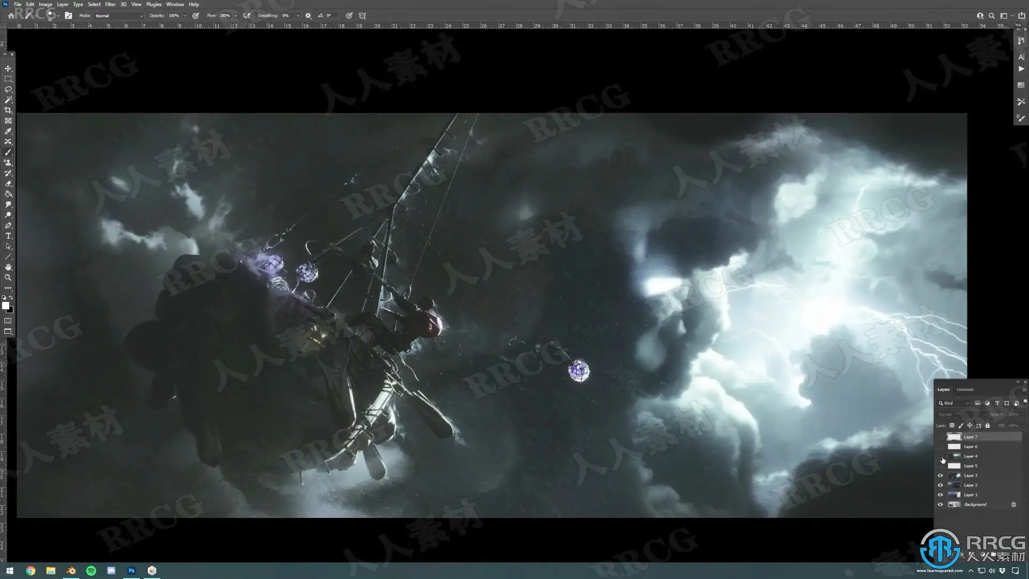
Task: Open the workspace switcher dropdown
Action: (x=1005, y=16)
